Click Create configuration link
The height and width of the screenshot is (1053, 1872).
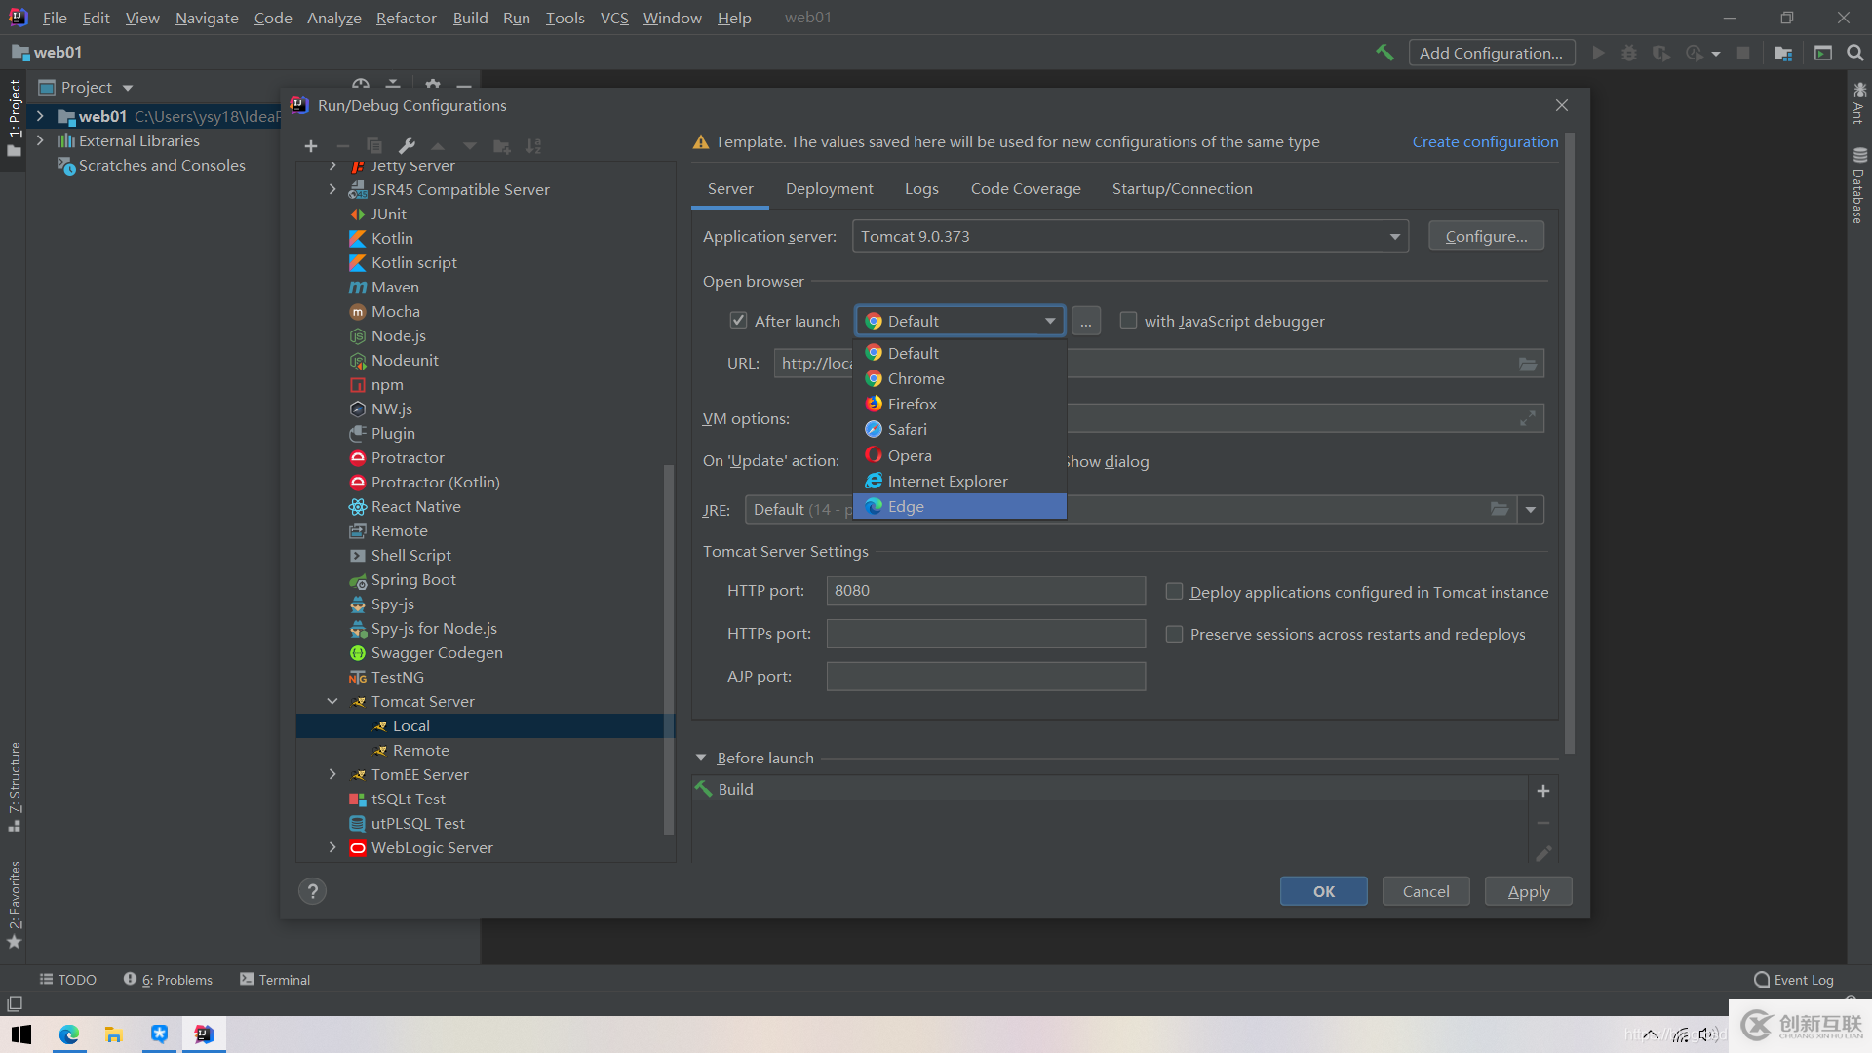coord(1485,141)
